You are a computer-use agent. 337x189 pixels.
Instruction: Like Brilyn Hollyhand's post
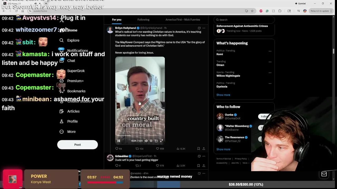(160, 149)
